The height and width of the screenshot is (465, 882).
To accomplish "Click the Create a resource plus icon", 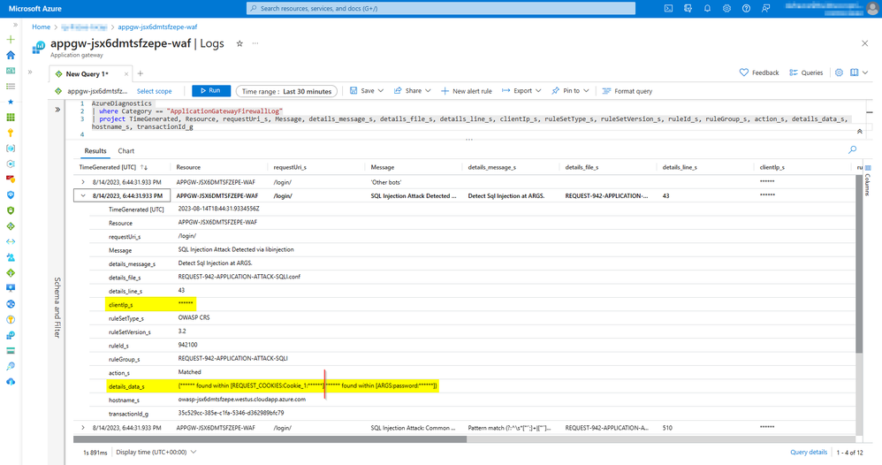I will click(x=10, y=40).
